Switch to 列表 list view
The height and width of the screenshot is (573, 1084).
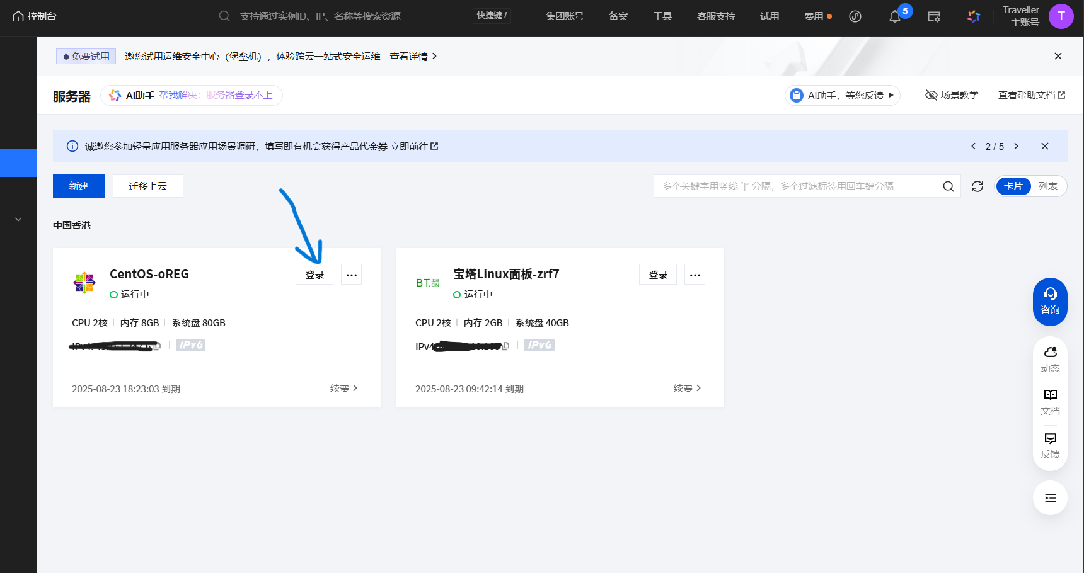pyautogui.click(x=1047, y=186)
